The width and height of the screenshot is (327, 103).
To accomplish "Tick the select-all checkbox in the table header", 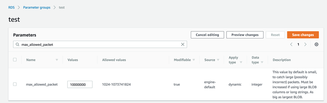I will (15, 60).
